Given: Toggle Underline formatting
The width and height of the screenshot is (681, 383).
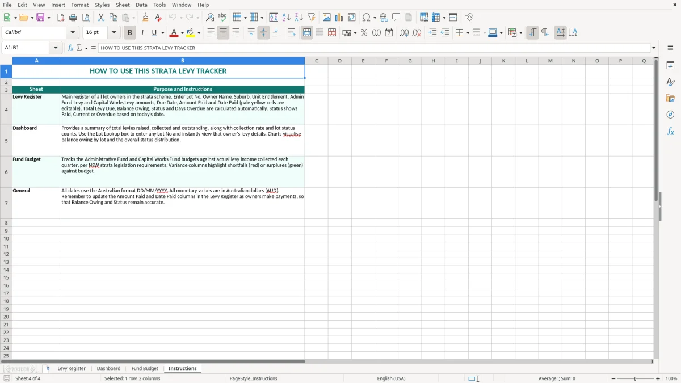Looking at the screenshot, I should coord(154,33).
